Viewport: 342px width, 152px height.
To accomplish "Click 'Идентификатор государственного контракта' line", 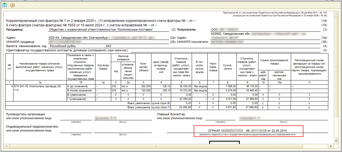I will pos(67,51).
